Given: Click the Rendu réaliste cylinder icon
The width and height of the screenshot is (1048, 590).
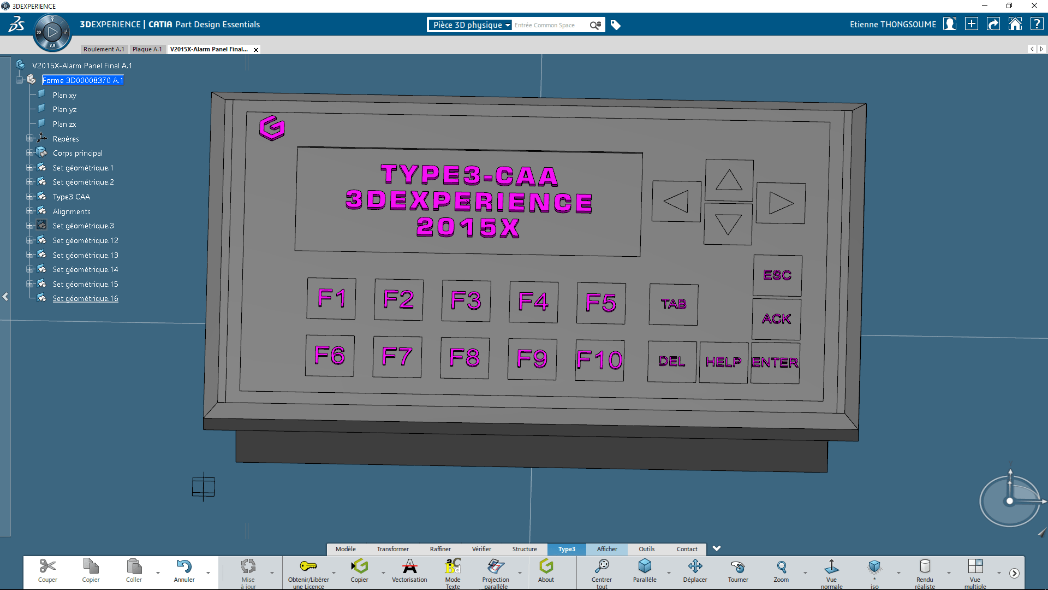Looking at the screenshot, I should pos(925,566).
